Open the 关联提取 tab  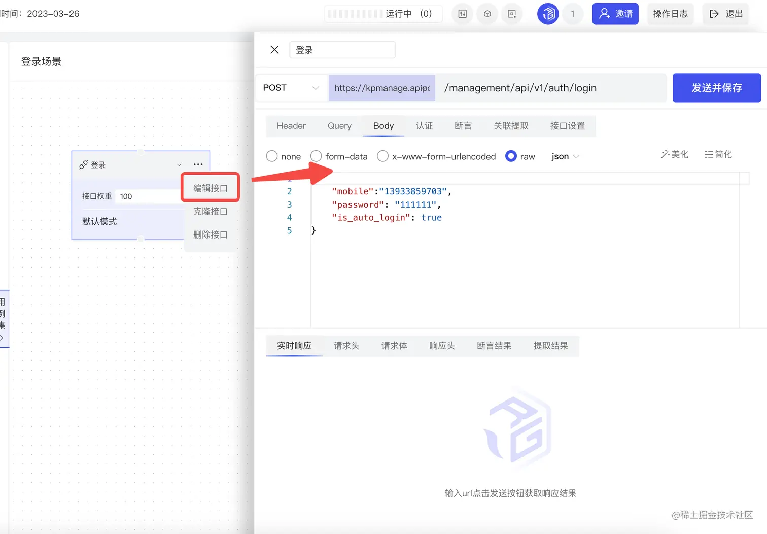(511, 126)
